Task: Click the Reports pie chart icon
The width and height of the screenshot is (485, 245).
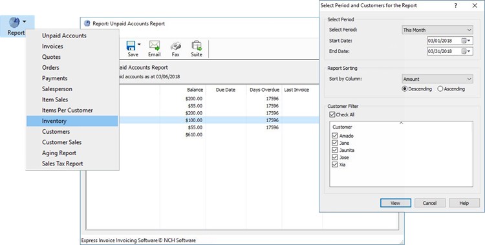Action: pos(14,22)
